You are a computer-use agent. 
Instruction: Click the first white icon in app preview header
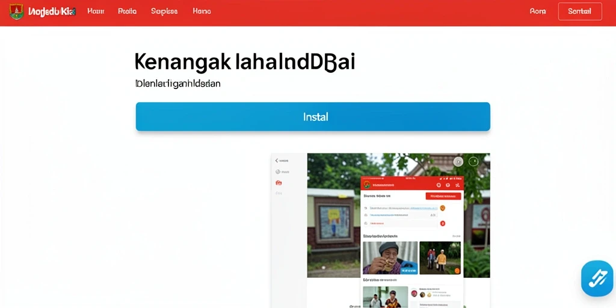pyautogui.click(x=439, y=185)
